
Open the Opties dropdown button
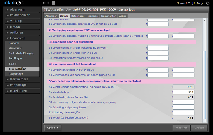coord(53,128)
